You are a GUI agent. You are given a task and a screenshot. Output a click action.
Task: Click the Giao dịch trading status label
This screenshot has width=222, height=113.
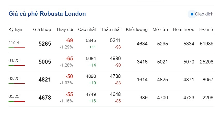coord(204,14)
